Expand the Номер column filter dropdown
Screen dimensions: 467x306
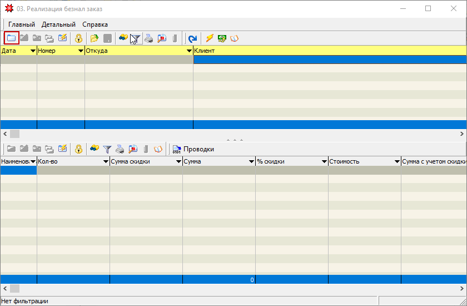pos(81,51)
